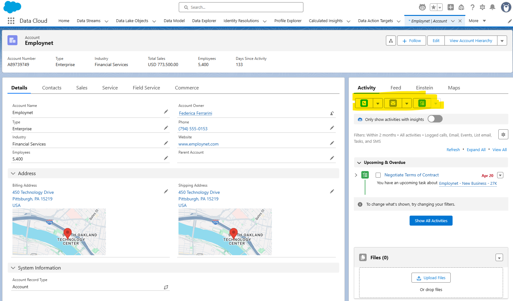
Task: Click the Log a Call activity icon
Action: [364, 103]
